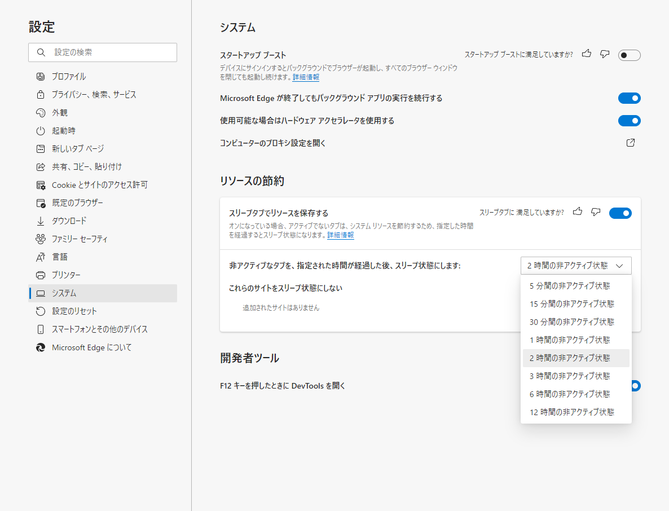The height and width of the screenshot is (511, 669).
Task: Select 15 分間の非アクティブ状態
Action: (x=576, y=304)
